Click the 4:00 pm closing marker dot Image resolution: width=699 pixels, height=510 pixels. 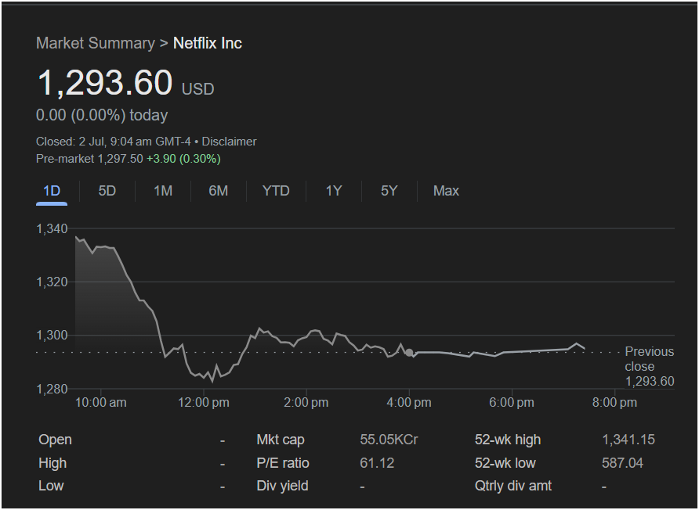(409, 353)
